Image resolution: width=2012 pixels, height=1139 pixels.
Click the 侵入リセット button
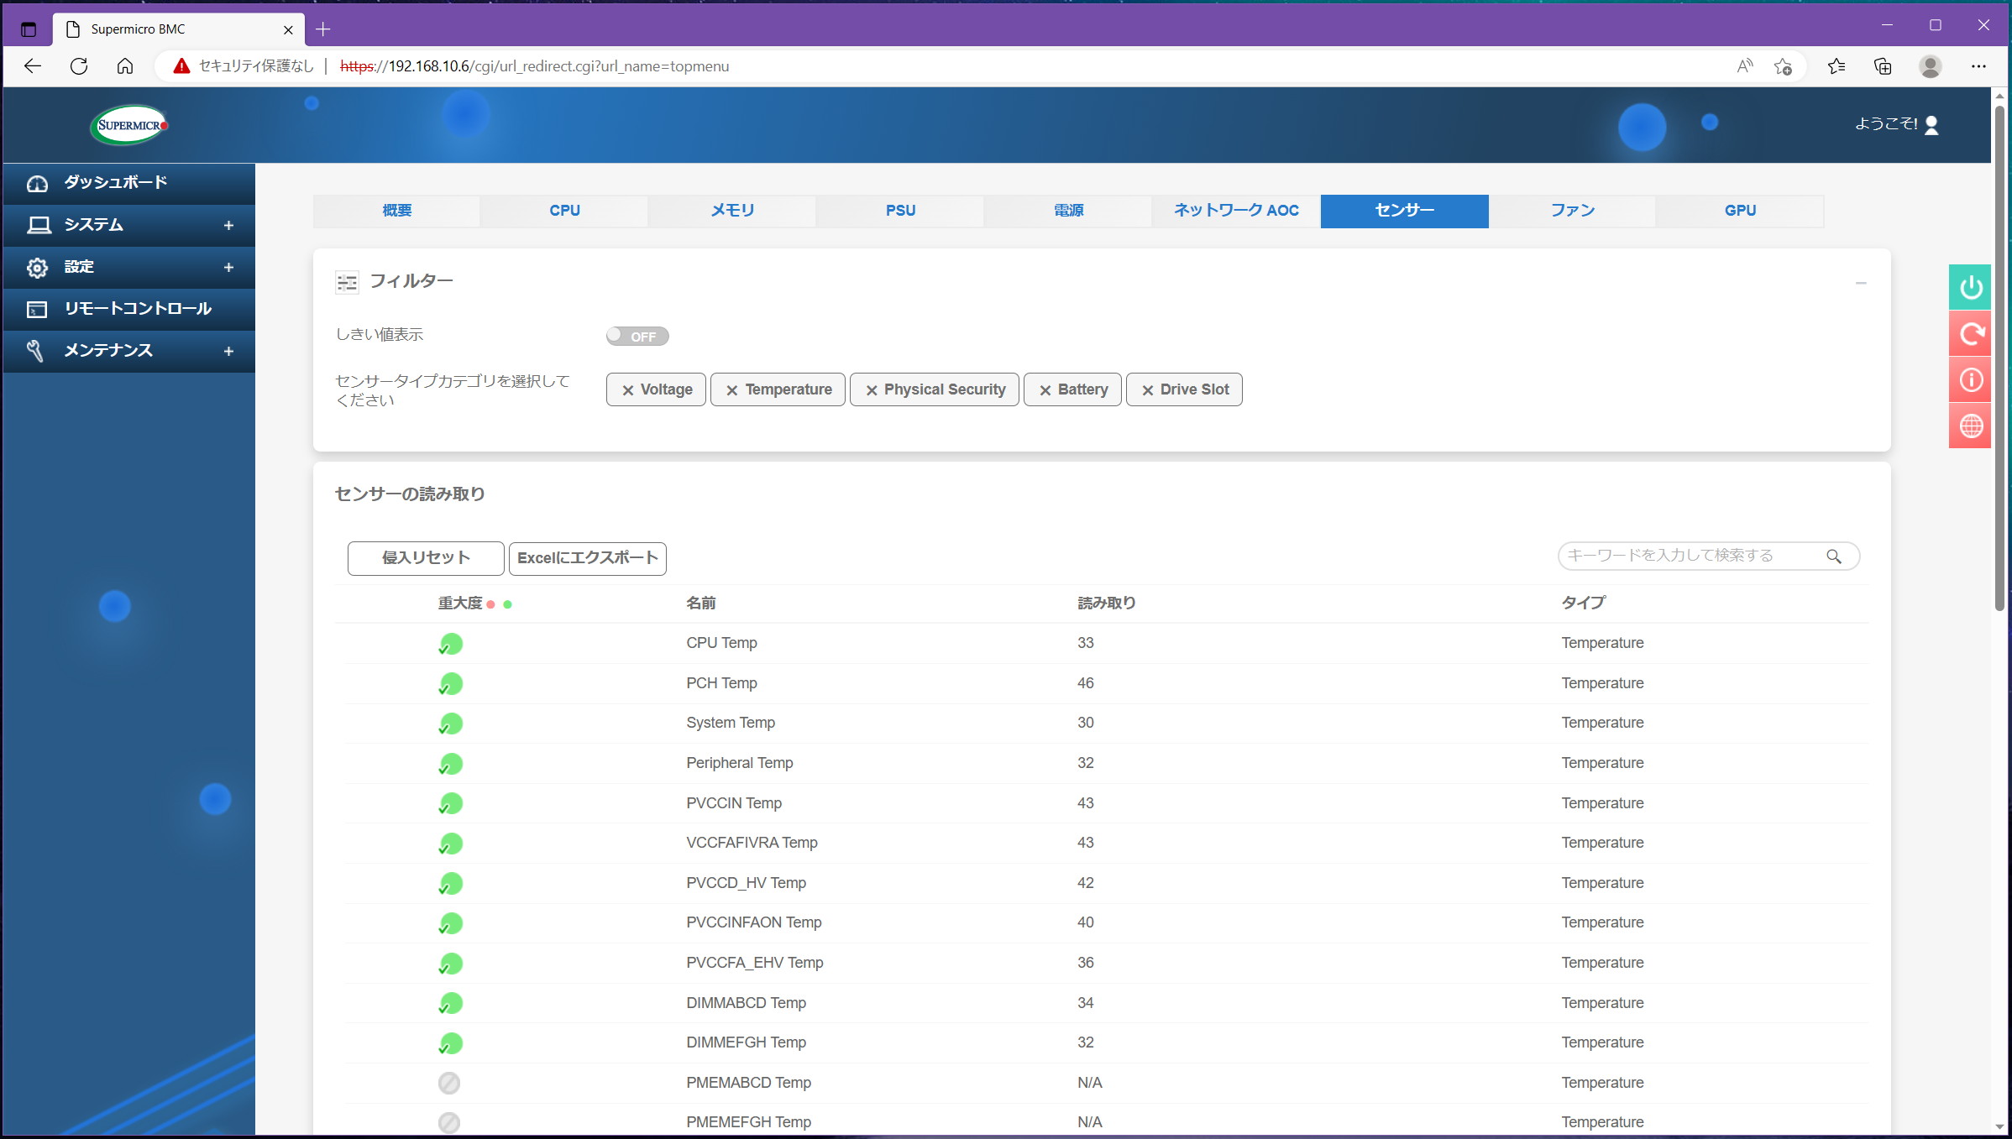[x=426, y=558]
